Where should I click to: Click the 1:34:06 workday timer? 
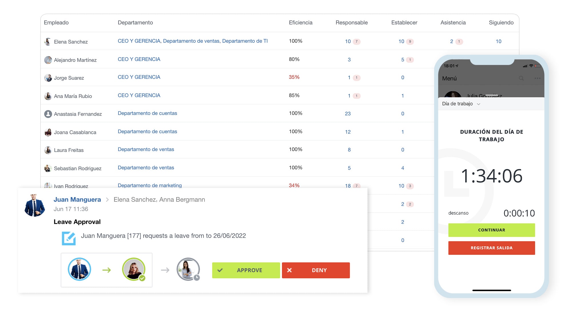tap(491, 176)
